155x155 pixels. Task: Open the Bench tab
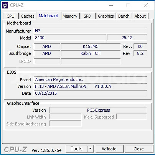coord(124,16)
